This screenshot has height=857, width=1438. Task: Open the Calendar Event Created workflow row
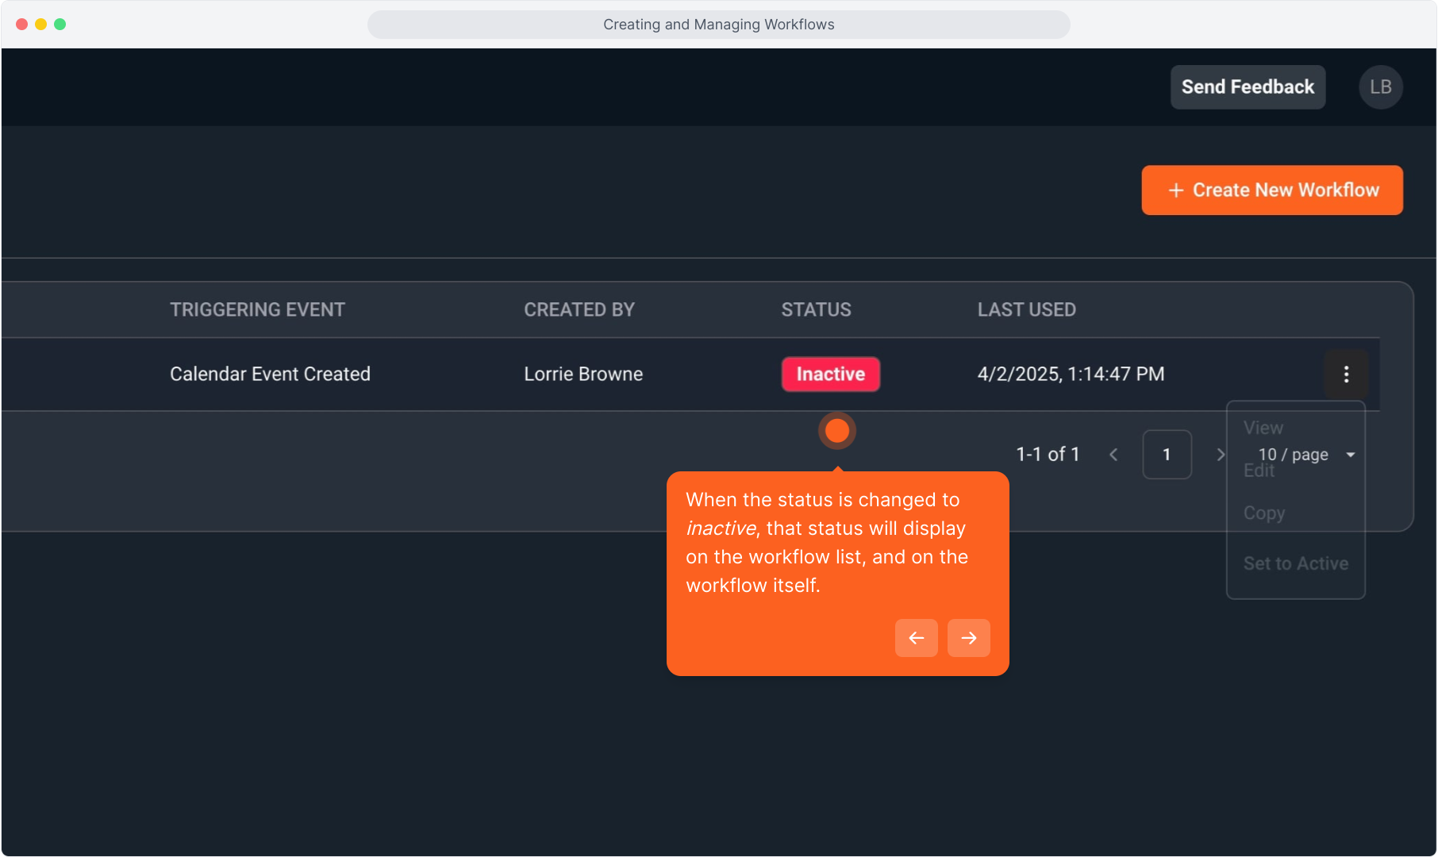[270, 374]
